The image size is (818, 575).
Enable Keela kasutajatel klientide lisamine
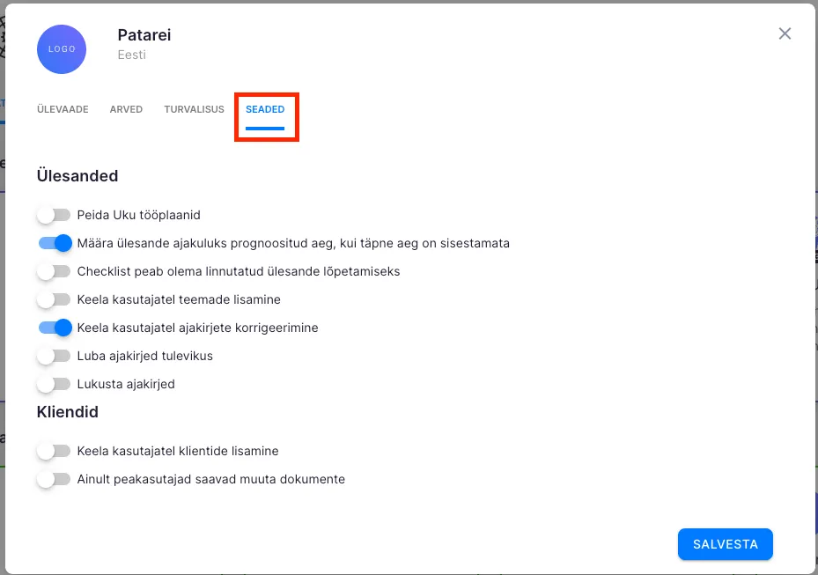point(54,451)
